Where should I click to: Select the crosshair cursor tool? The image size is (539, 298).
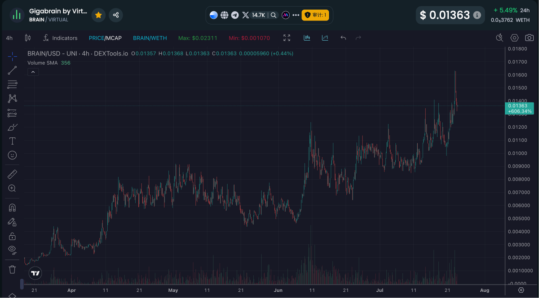tap(12, 56)
